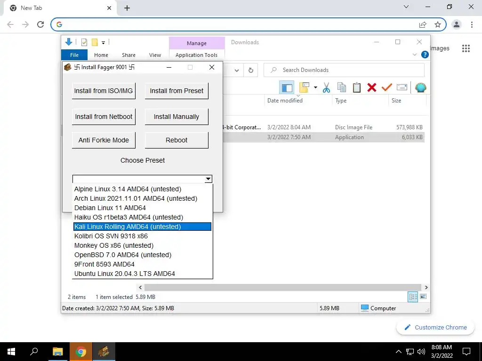Screen dimensions: 482x361
Task: Click the horizontal scrollbar left arrow
Action: pyautogui.click(x=140, y=287)
